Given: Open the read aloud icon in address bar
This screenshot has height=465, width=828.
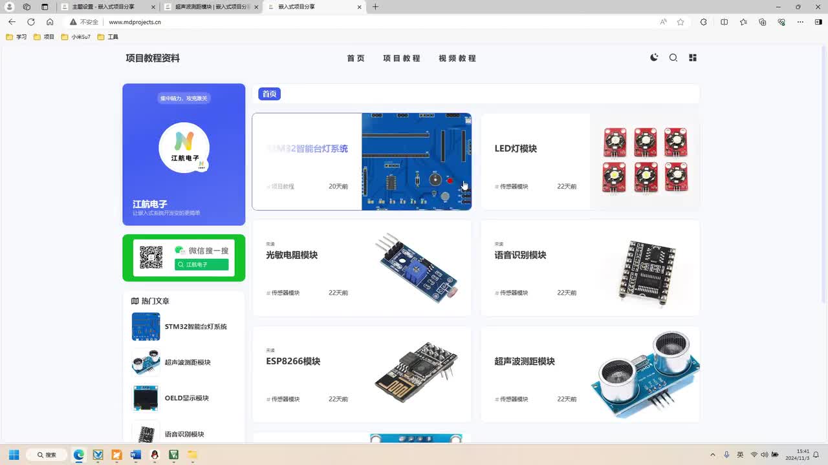Looking at the screenshot, I should [663, 22].
